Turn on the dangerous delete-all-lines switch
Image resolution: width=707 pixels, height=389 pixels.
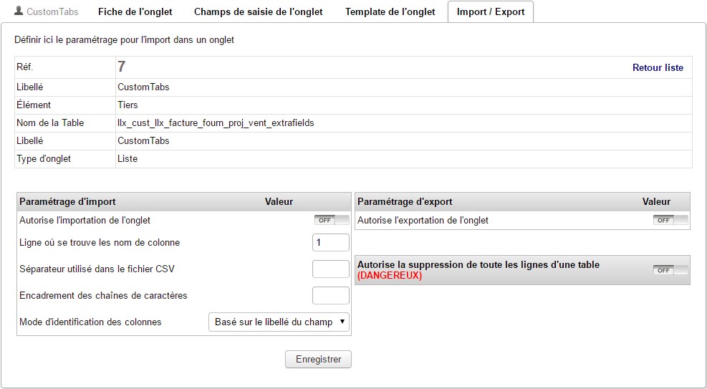point(670,270)
